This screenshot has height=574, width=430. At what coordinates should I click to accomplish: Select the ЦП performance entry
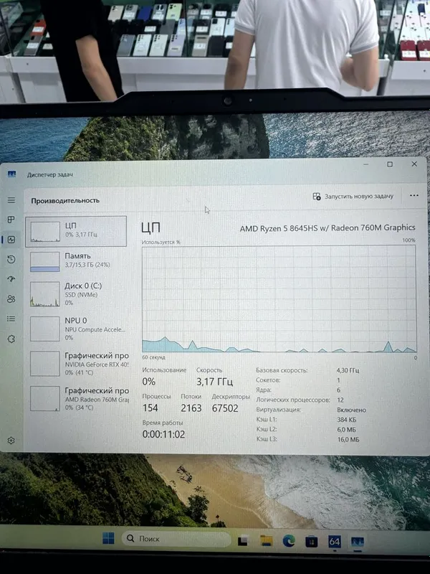point(76,231)
